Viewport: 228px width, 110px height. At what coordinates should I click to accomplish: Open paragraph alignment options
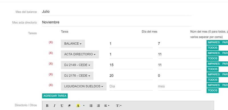click(x=107, y=106)
